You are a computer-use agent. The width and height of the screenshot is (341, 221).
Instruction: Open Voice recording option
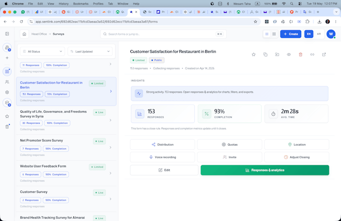click(x=162, y=157)
